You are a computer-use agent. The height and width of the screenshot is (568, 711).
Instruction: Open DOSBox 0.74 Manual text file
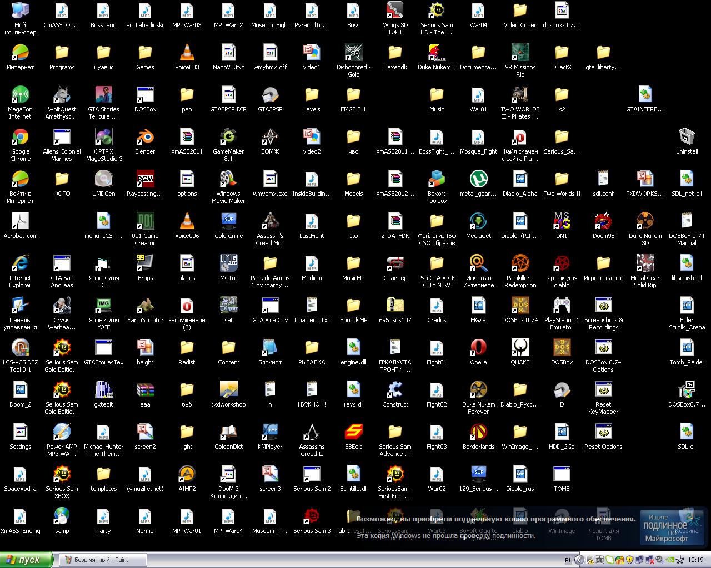(687, 221)
